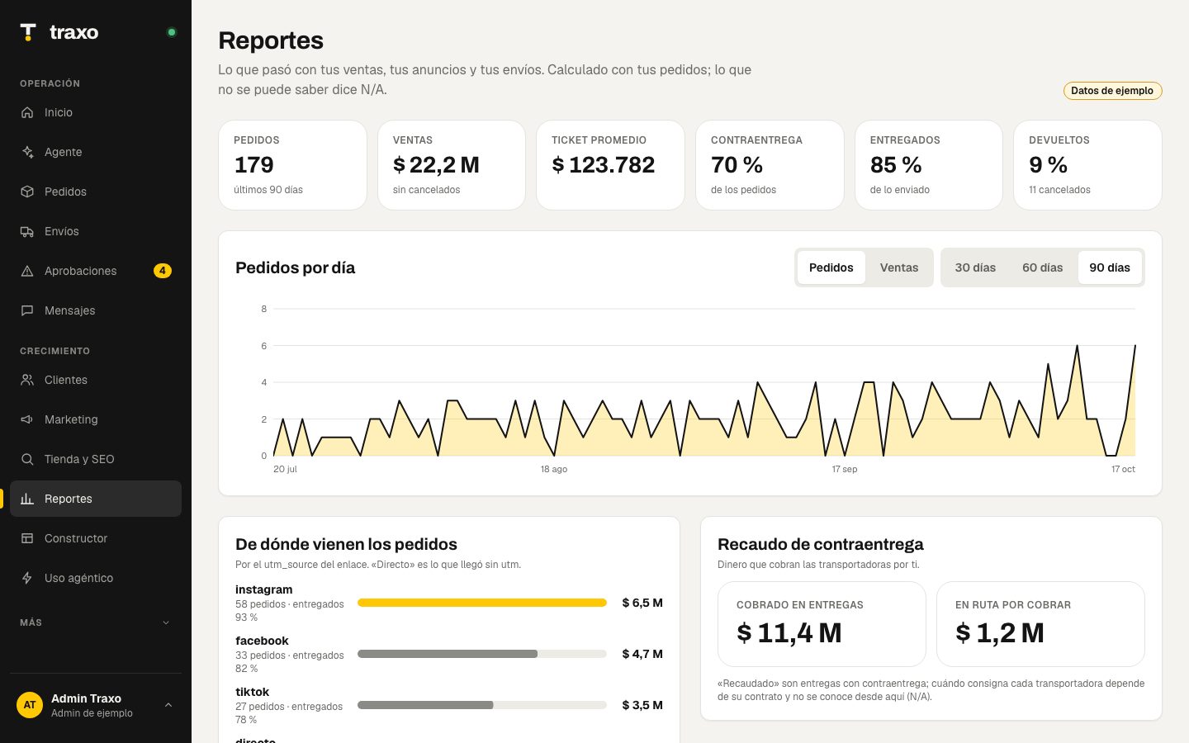The width and height of the screenshot is (1189, 743).
Task: Click the instagram source label
Action: (x=263, y=589)
